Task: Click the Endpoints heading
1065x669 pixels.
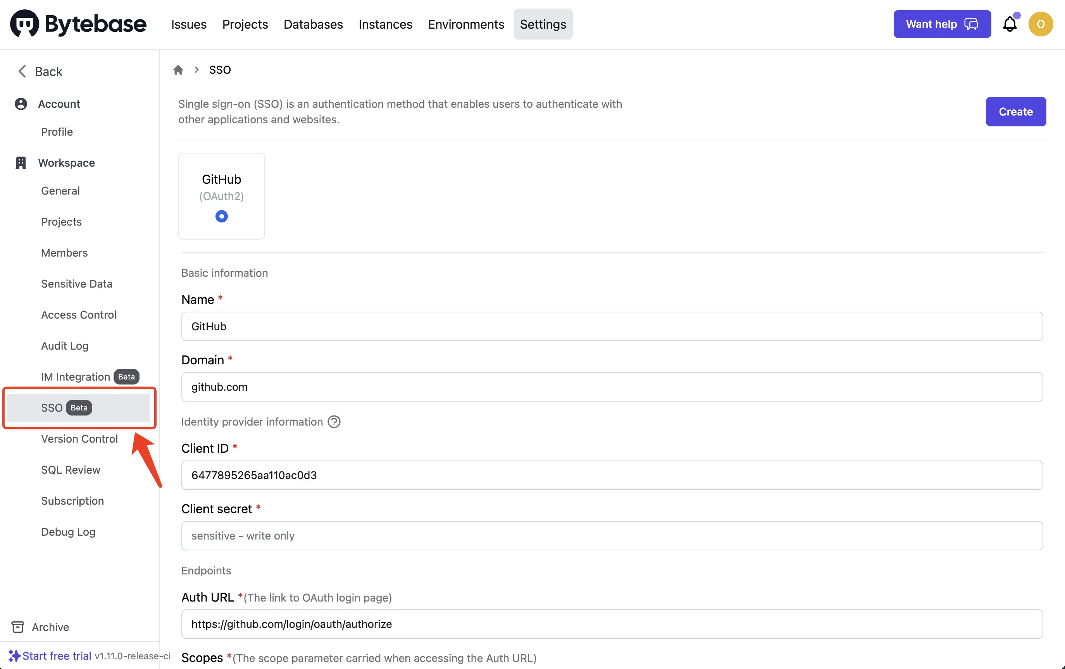Action: click(x=206, y=570)
